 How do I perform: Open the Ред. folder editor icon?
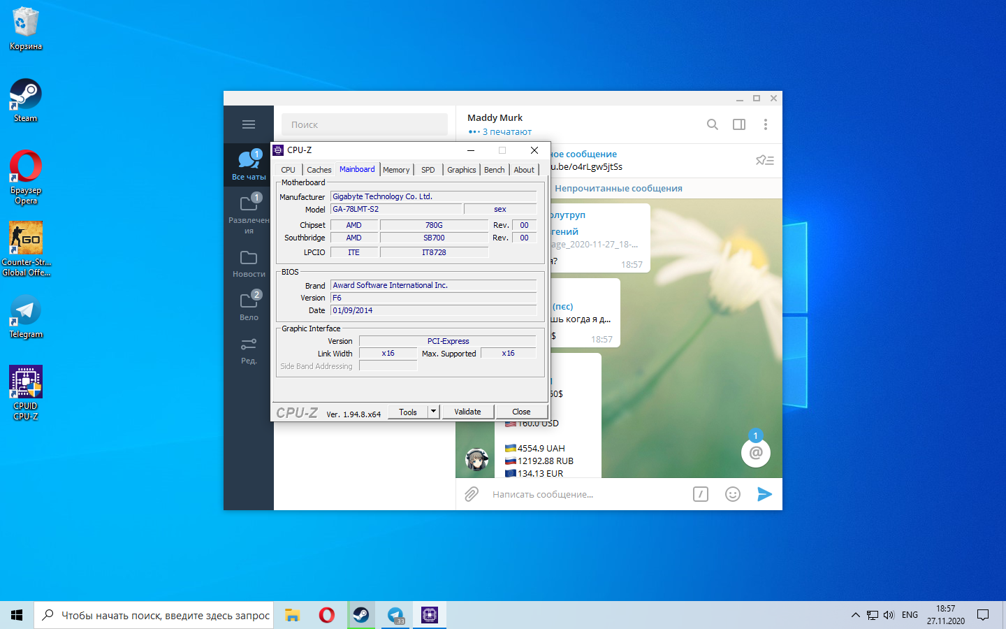[x=249, y=350]
